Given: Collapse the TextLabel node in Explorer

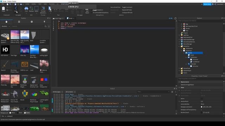Looking at the screenshot, I should tap(186, 64).
